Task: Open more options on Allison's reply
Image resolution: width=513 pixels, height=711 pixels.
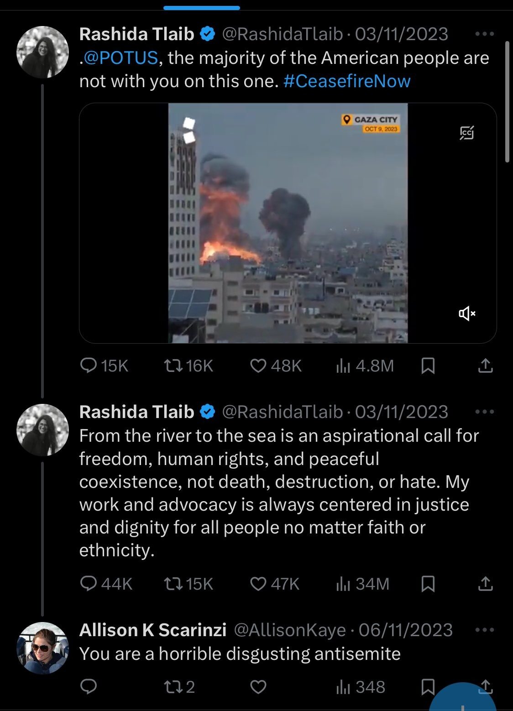Action: pyautogui.click(x=484, y=630)
